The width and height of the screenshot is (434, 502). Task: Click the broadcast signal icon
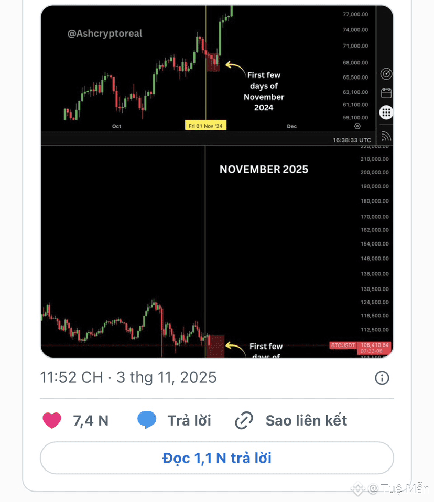coord(386,137)
